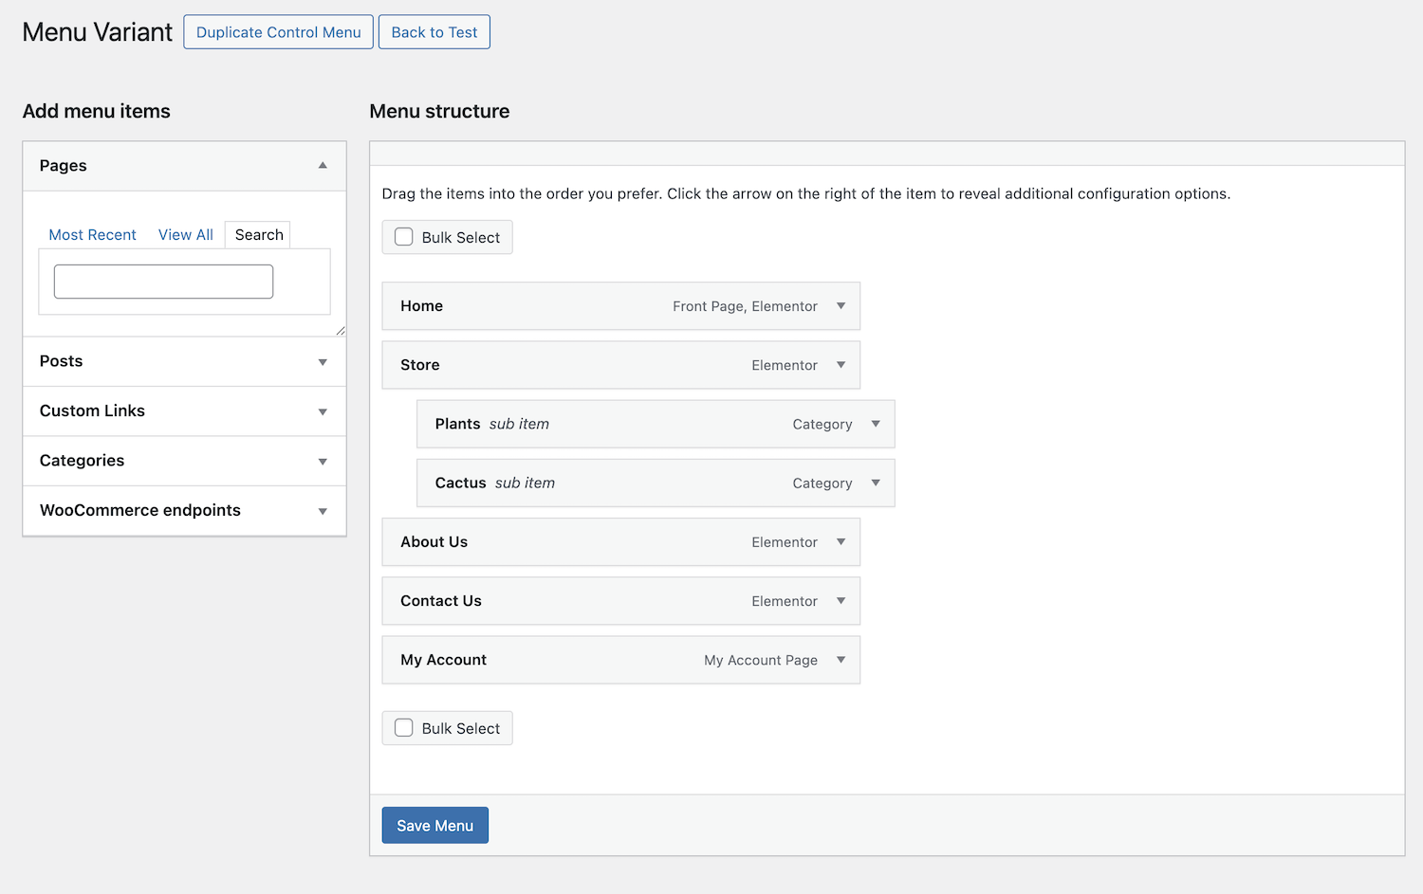Expand the Contact Us item configuration
Image resolution: width=1423 pixels, height=894 pixels.
841,600
